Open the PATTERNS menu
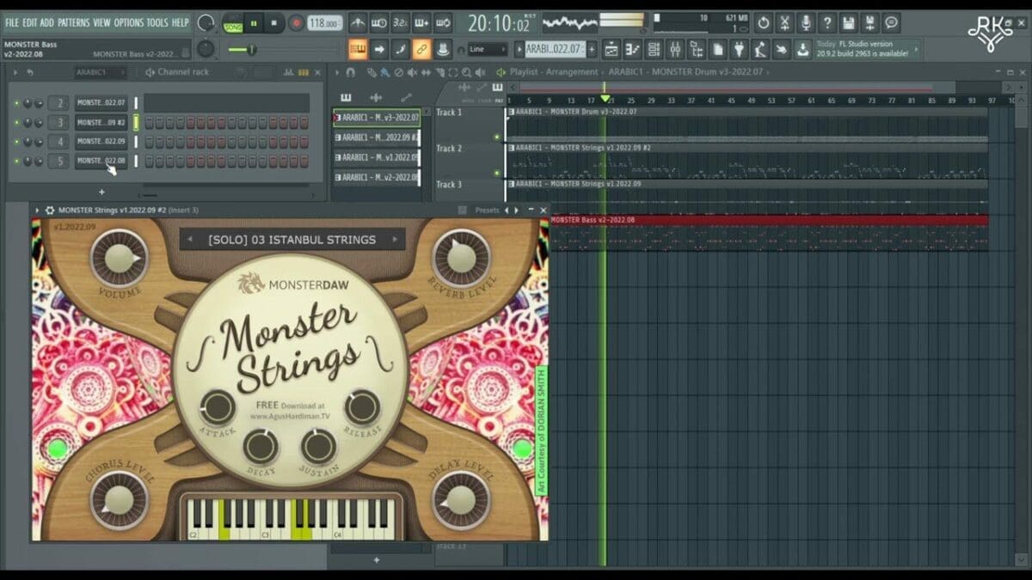The height and width of the screenshot is (580, 1032). [x=74, y=22]
